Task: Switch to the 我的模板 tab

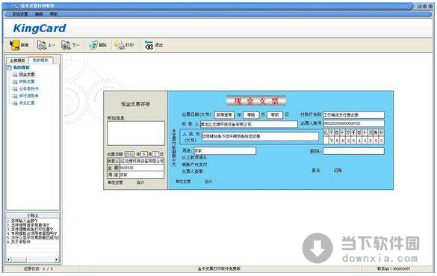Action: click(x=40, y=60)
